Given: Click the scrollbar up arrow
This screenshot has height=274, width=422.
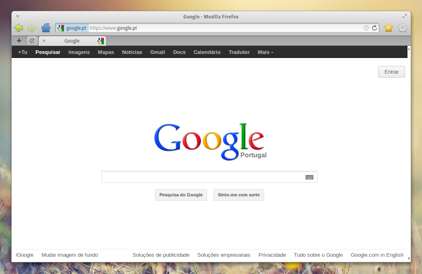Looking at the screenshot, I should click(x=409, y=49).
